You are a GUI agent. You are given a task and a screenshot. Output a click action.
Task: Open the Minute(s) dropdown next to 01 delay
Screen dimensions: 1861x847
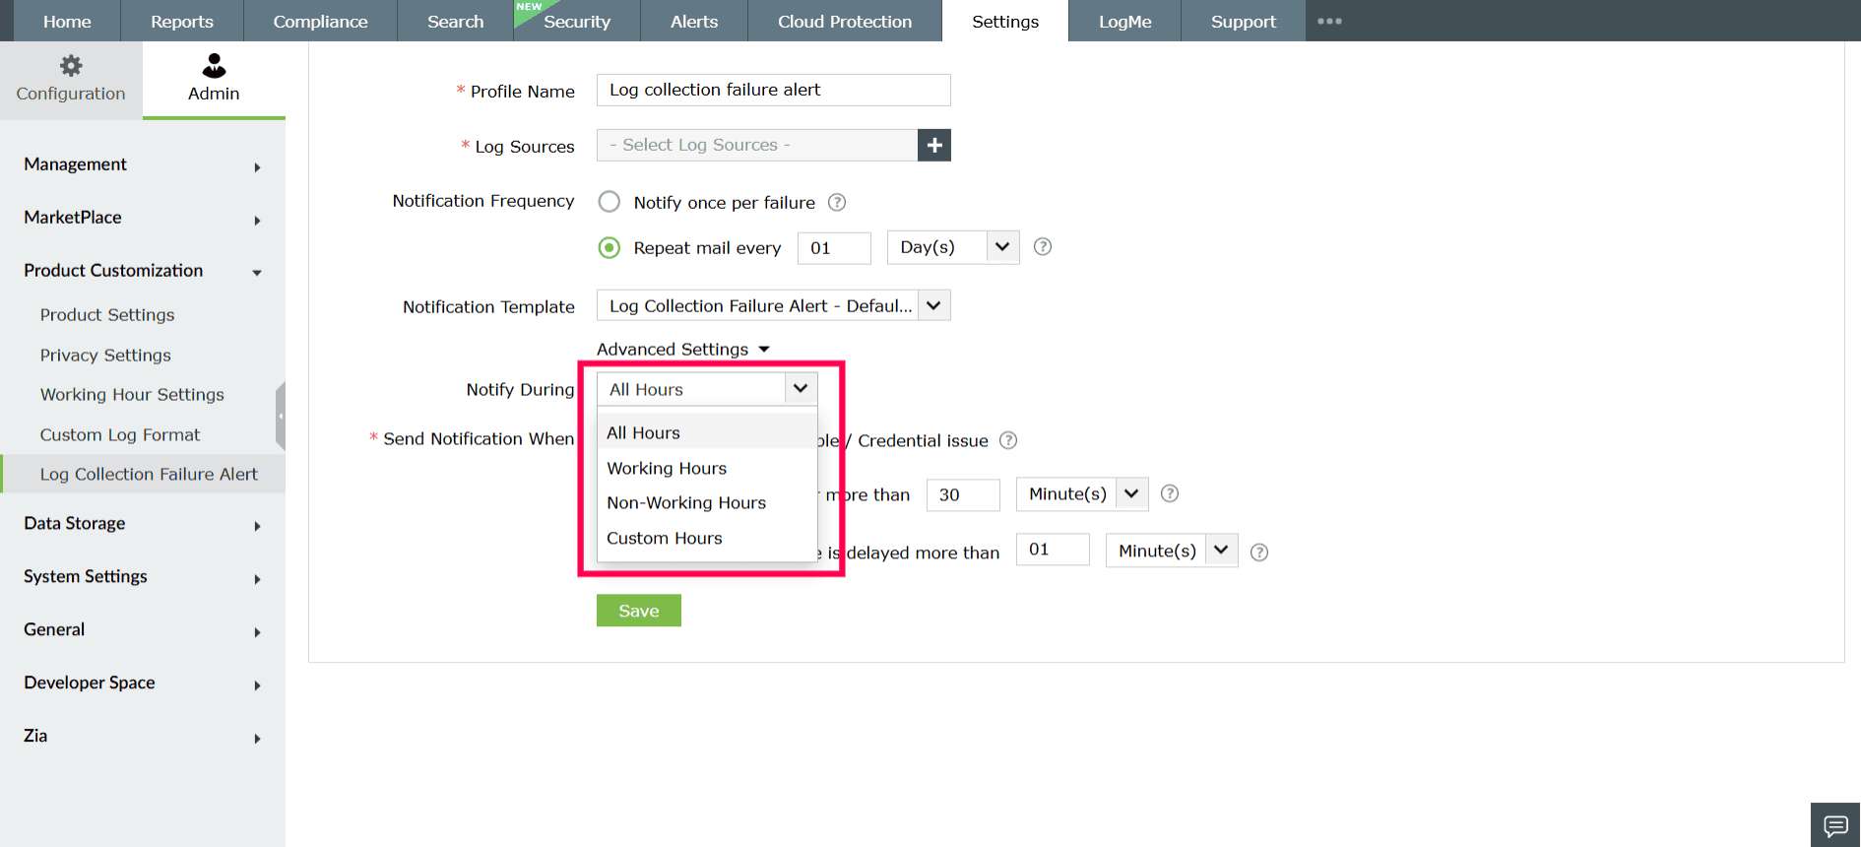coord(1172,551)
